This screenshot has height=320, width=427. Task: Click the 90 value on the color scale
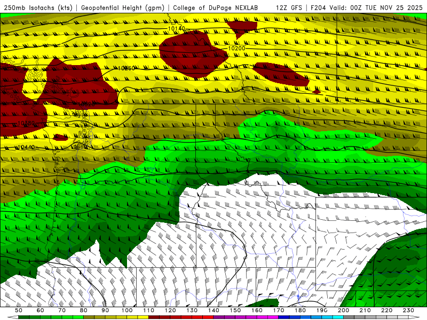[x=105, y=310]
